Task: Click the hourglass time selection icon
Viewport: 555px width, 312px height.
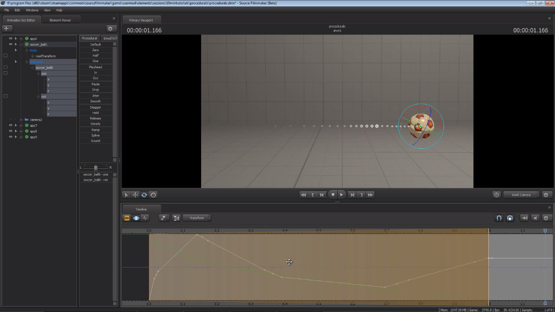Action: tap(176, 218)
